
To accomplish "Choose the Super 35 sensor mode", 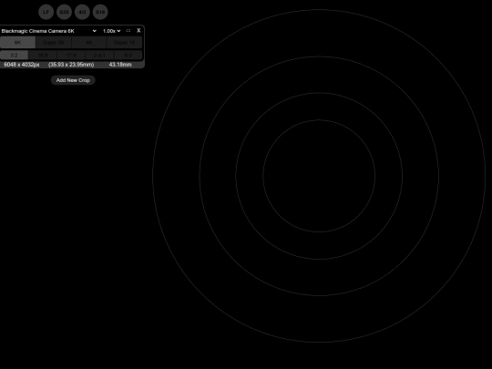I will tap(54, 42).
